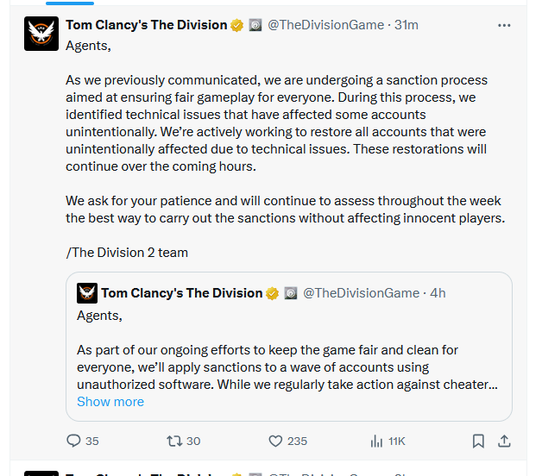Bookmark the Division sanction update tweet
This screenshot has height=476, width=542.
pos(478,441)
